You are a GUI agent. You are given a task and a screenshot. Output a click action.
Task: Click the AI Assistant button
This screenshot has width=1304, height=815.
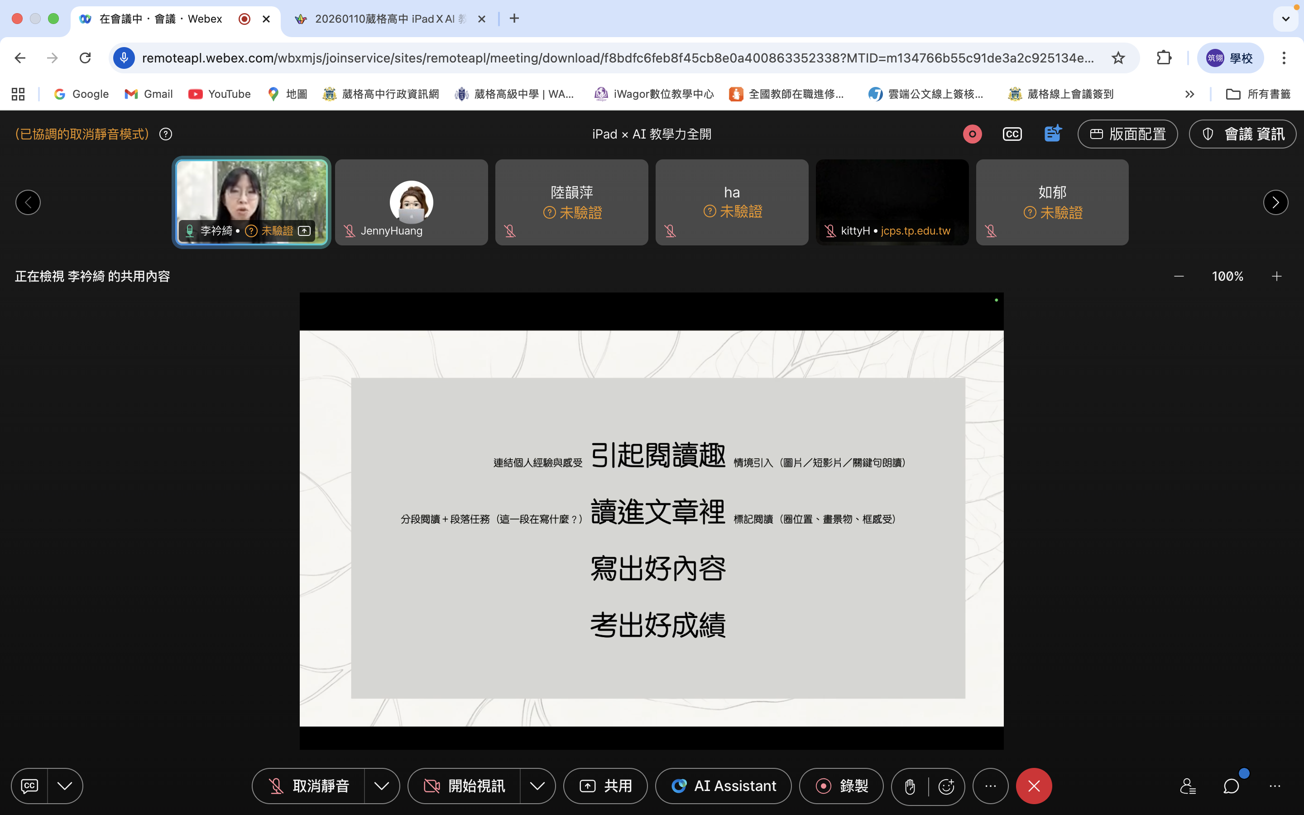coord(723,786)
